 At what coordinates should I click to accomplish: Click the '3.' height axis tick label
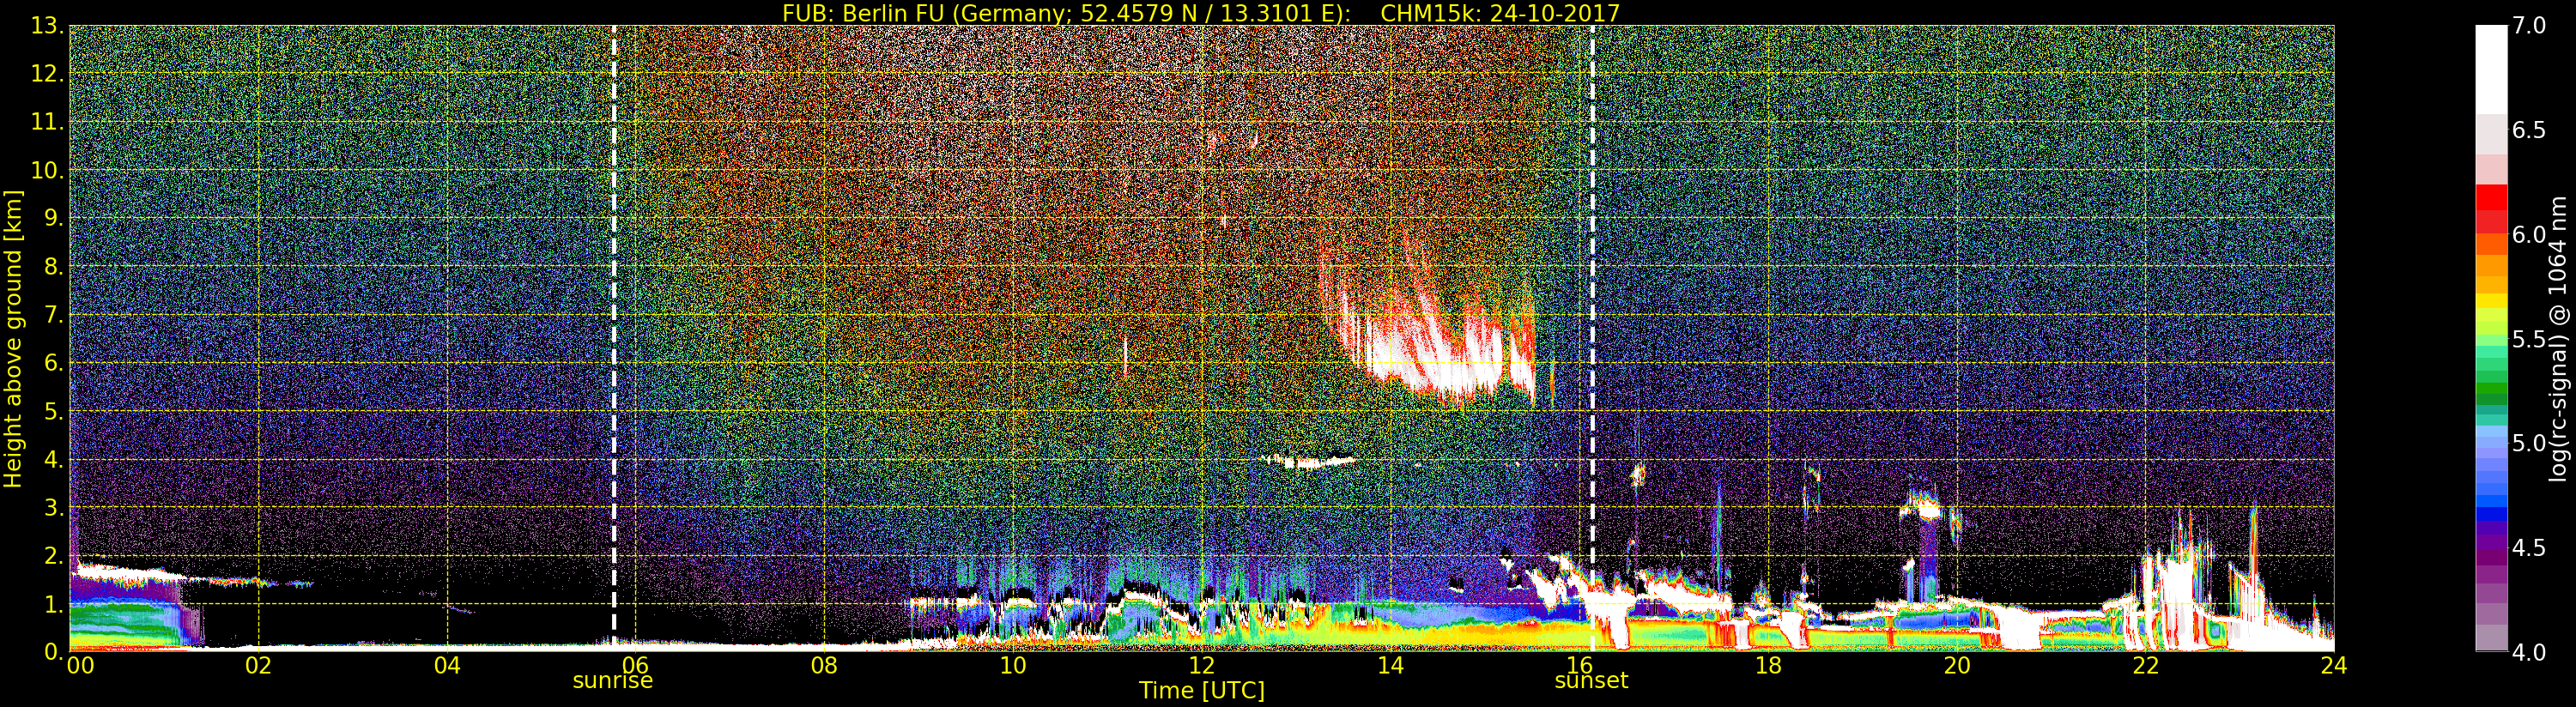pyautogui.click(x=55, y=508)
